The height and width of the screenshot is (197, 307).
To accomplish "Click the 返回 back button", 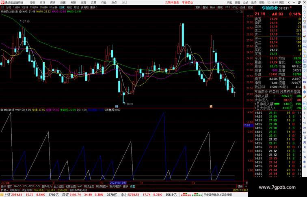I will click(x=250, y=7).
